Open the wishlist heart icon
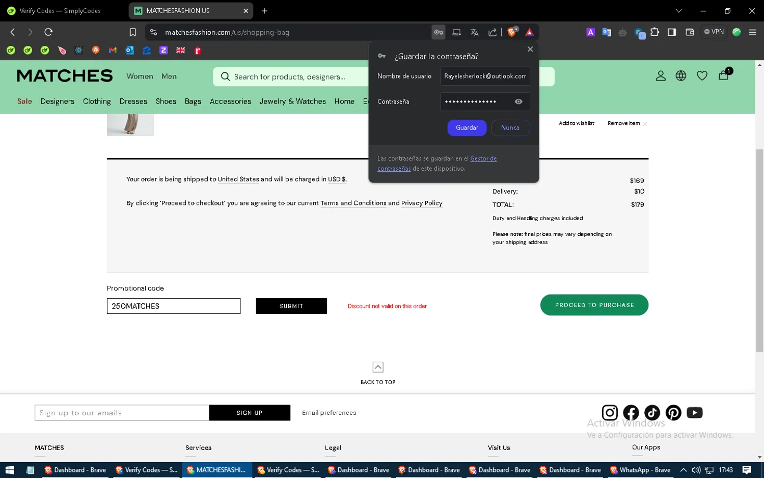 point(702,76)
